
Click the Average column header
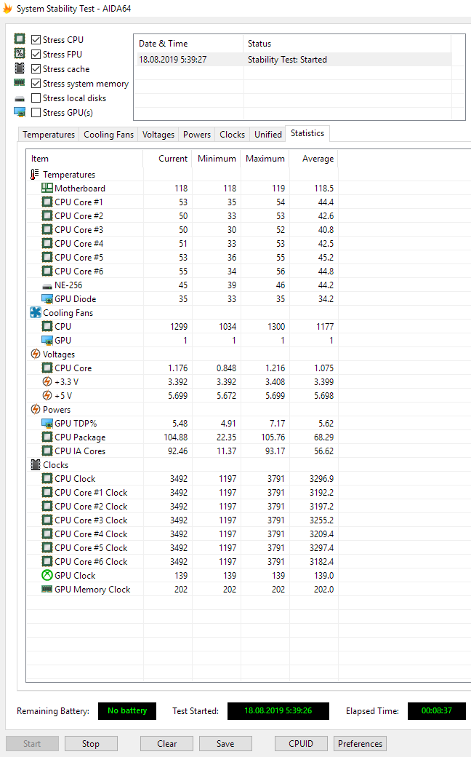pyautogui.click(x=314, y=159)
